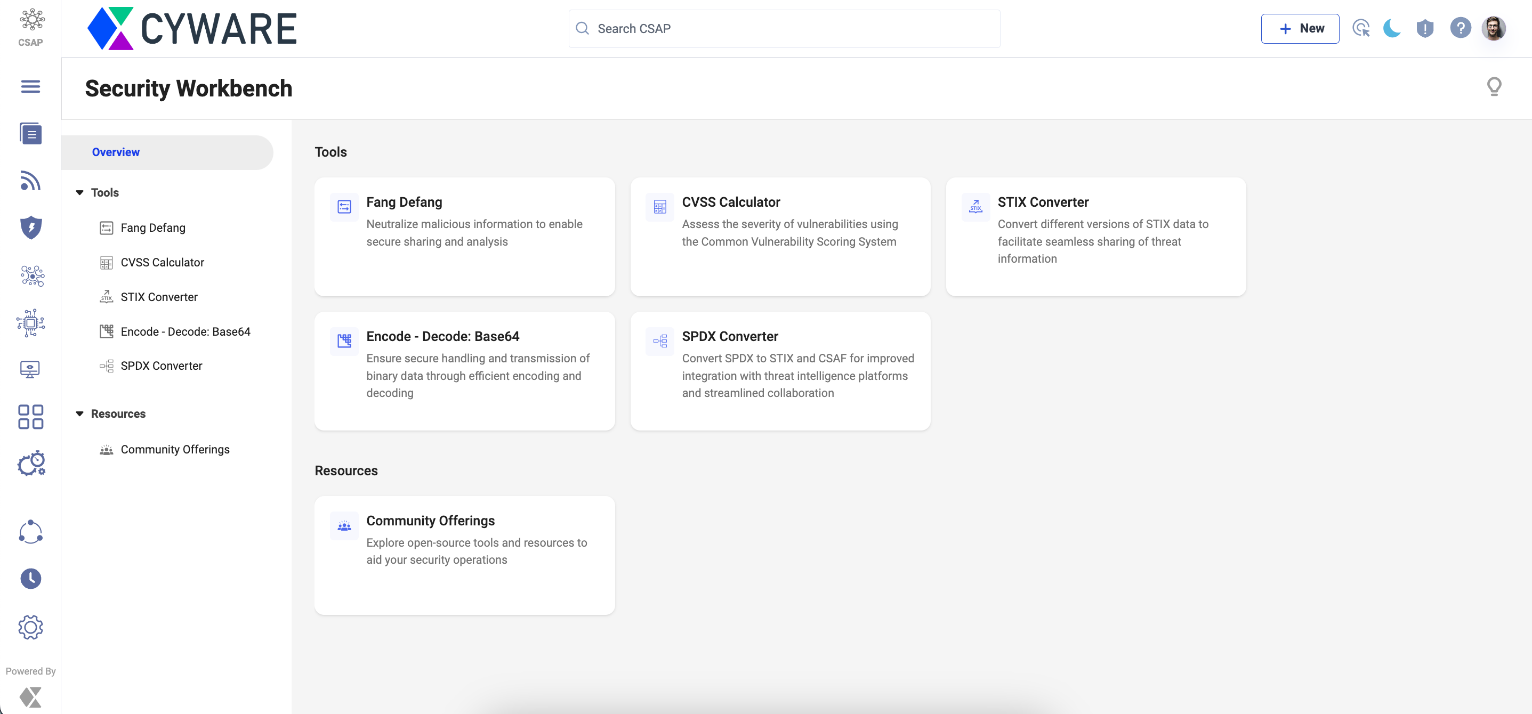This screenshot has width=1532, height=714.
Task: Click the shield alert icon in header
Action: coord(1424,28)
